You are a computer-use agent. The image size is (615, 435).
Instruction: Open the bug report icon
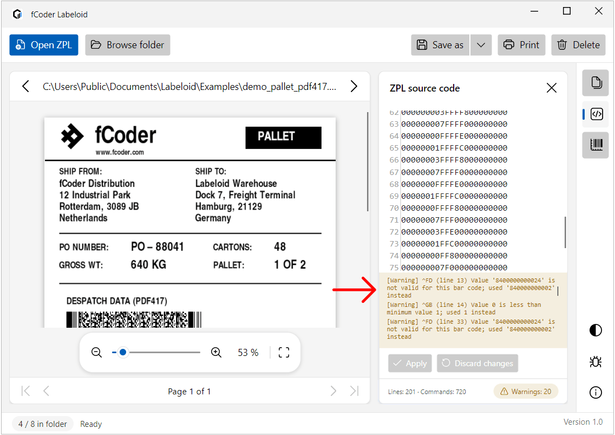[x=596, y=361]
